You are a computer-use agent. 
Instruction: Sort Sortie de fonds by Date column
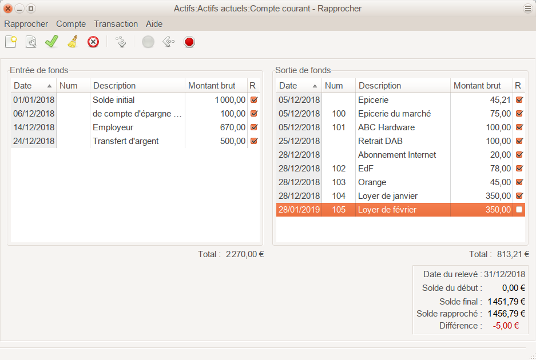(x=298, y=86)
